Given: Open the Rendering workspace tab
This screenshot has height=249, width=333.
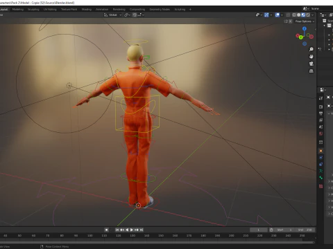Looking at the screenshot, I should (x=119, y=10).
